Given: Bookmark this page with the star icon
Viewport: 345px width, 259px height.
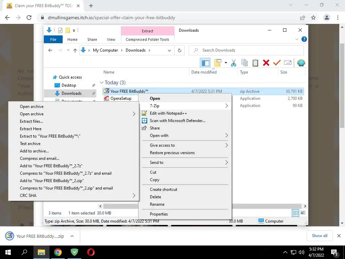Looking at the screenshot, I should point(313,18).
